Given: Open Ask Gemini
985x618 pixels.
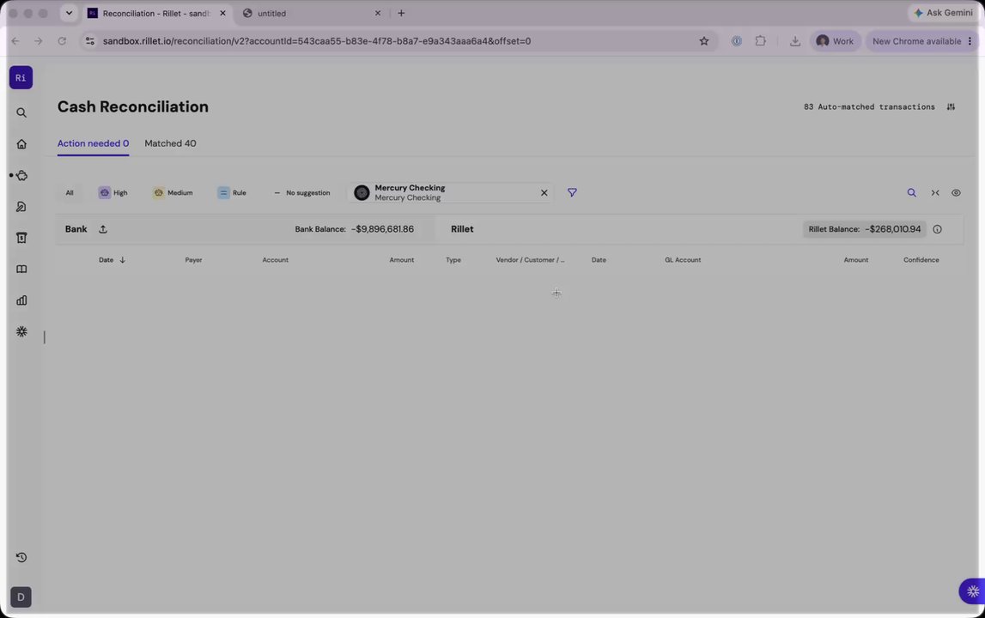Looking at the screenshot, I should 943,13.
